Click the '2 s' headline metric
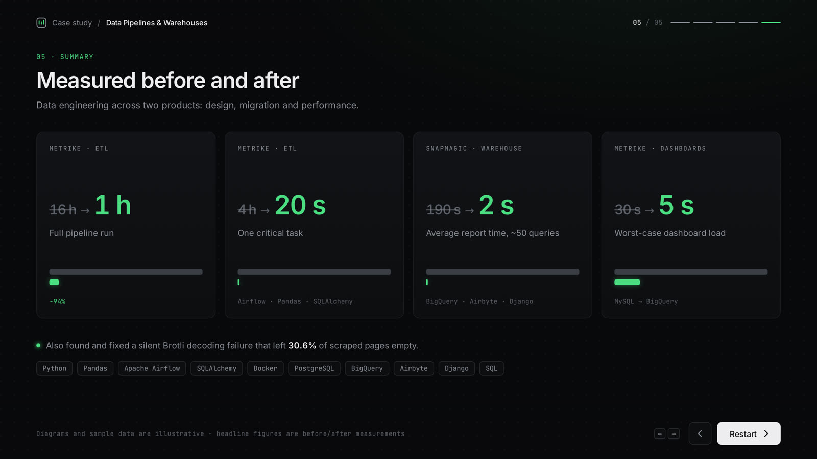 [x=496, y=205]
